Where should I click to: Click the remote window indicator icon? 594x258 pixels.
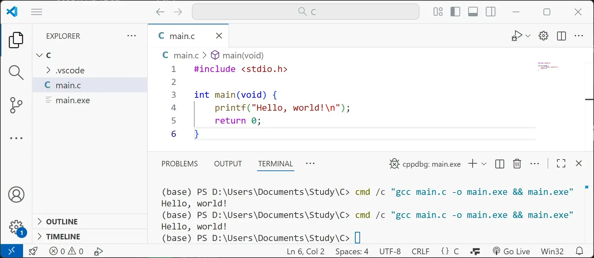[12, 251]
